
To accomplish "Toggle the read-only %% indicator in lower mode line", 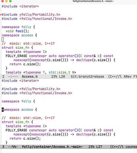I will click(x=14, y=147).
